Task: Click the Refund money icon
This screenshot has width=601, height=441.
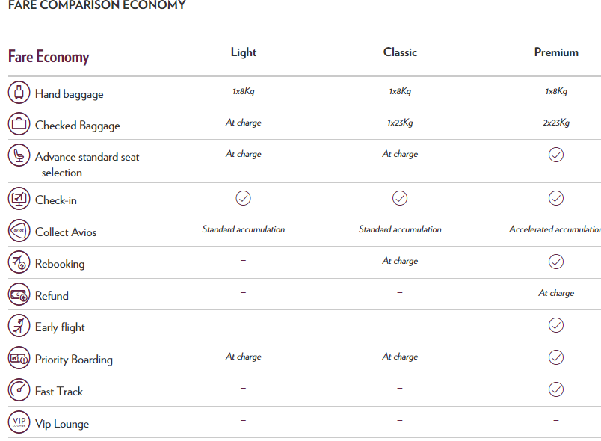Action: point(19,294)
